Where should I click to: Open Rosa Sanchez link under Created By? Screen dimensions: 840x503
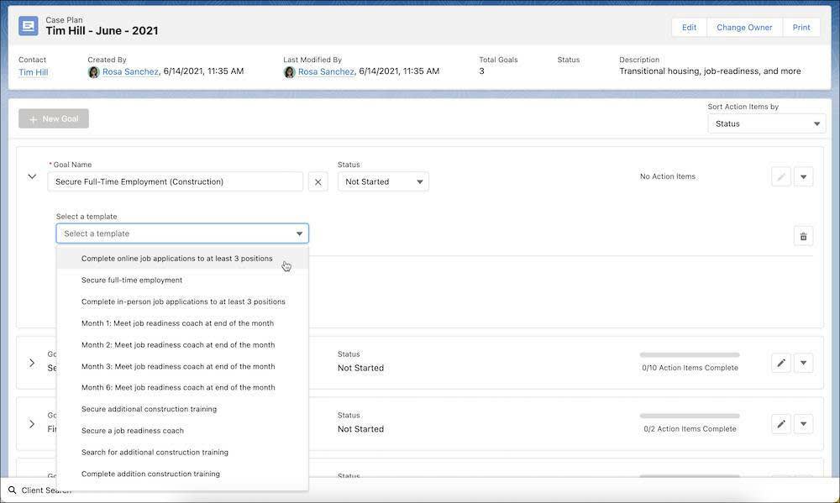click(x=130, y=71)
